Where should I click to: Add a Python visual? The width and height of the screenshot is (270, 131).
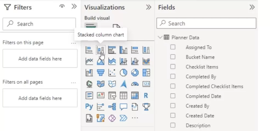click(x=89, y=107)
